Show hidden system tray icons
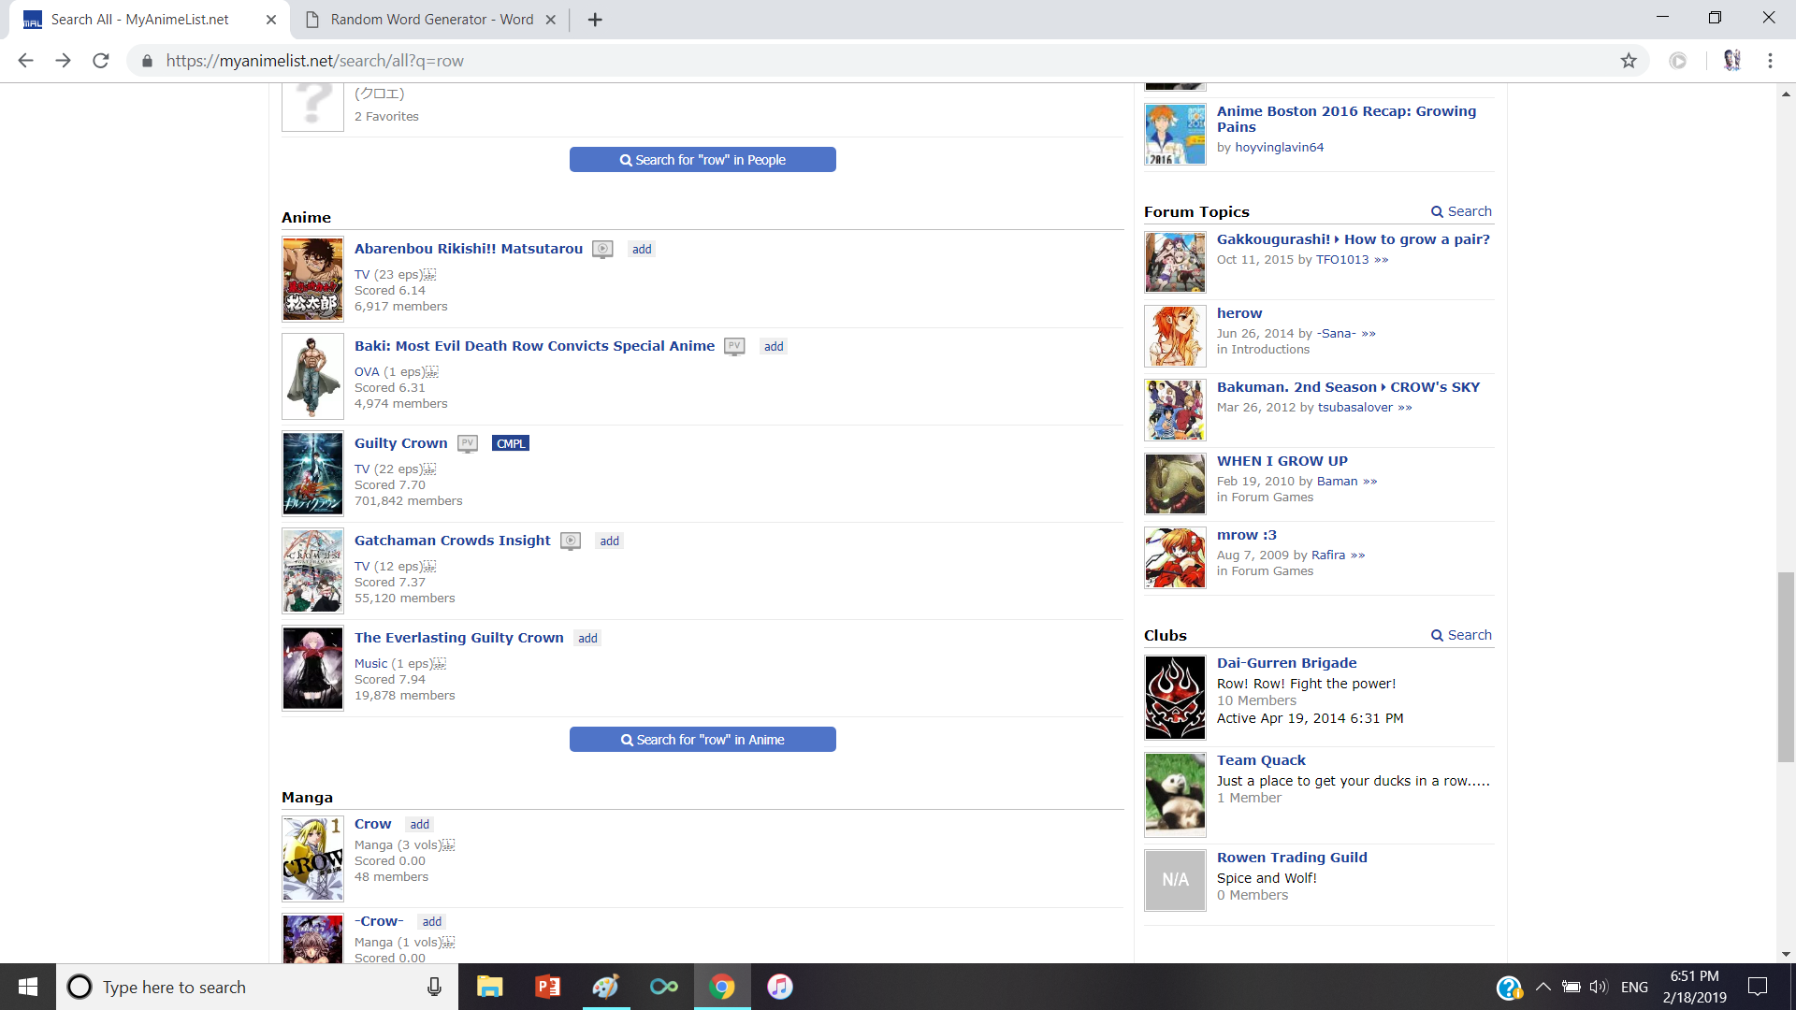 click(x=1543, y=987)
